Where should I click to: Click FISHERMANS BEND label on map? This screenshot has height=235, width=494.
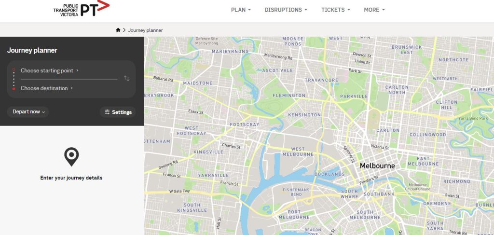point(296,192)
